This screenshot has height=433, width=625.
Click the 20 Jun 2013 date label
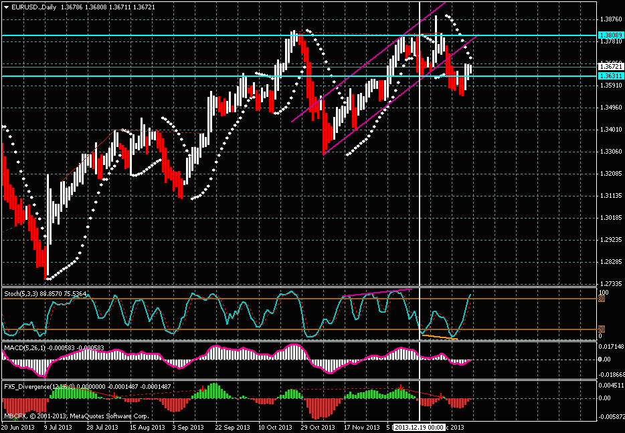tap(17, 426)
